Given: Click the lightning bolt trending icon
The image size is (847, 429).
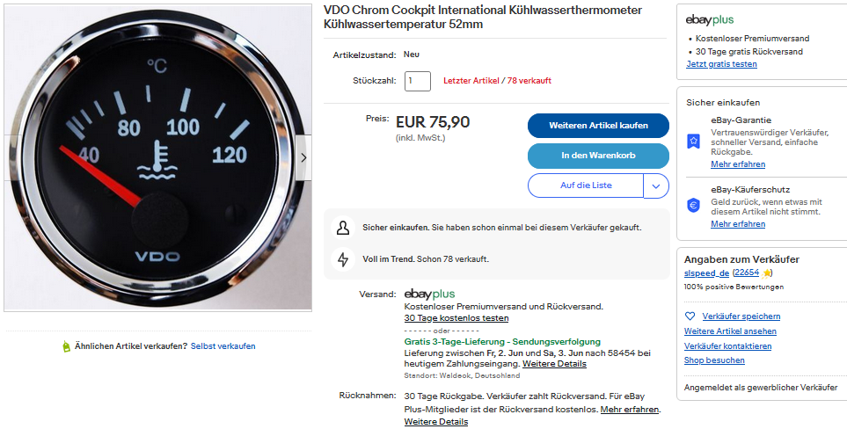Looking at the screenshot, I should 343,259.
